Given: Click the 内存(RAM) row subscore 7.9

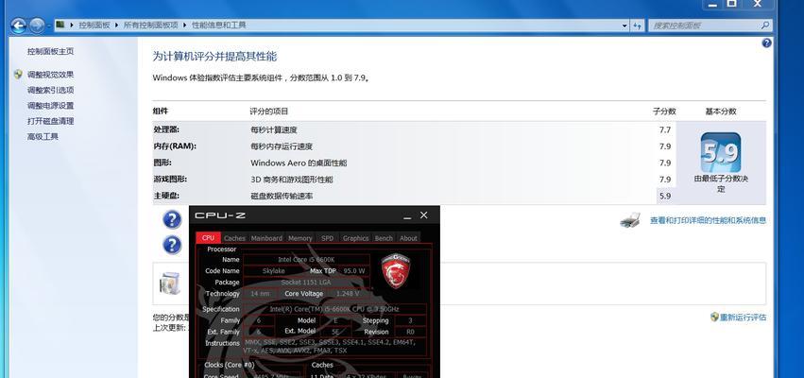Looking at the screenshot, I should pos(665,146).
